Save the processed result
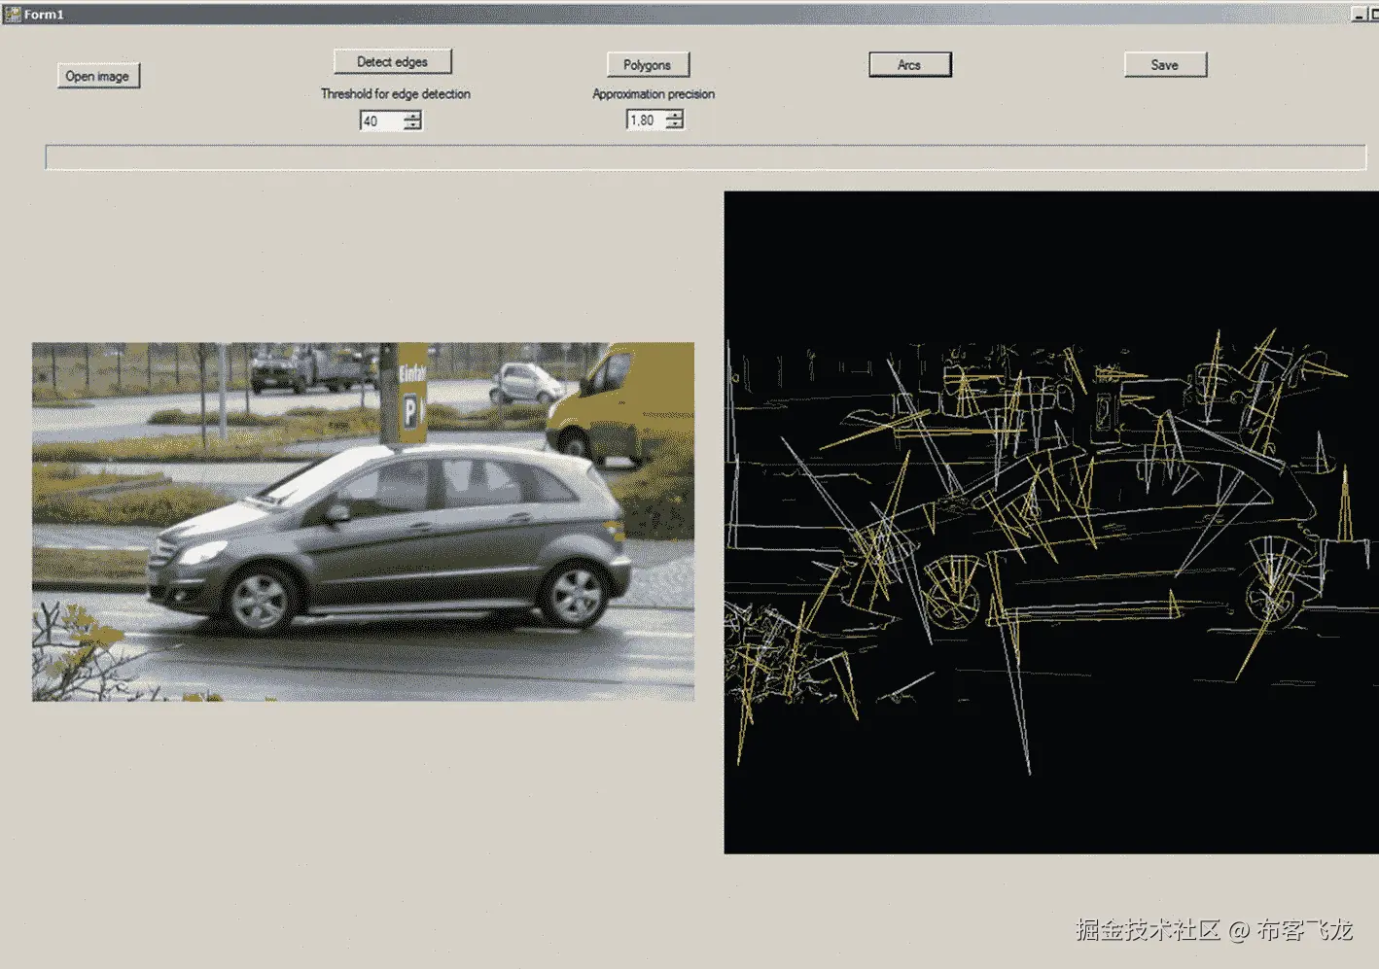The image size is (1379, 969). (1164, 64)
